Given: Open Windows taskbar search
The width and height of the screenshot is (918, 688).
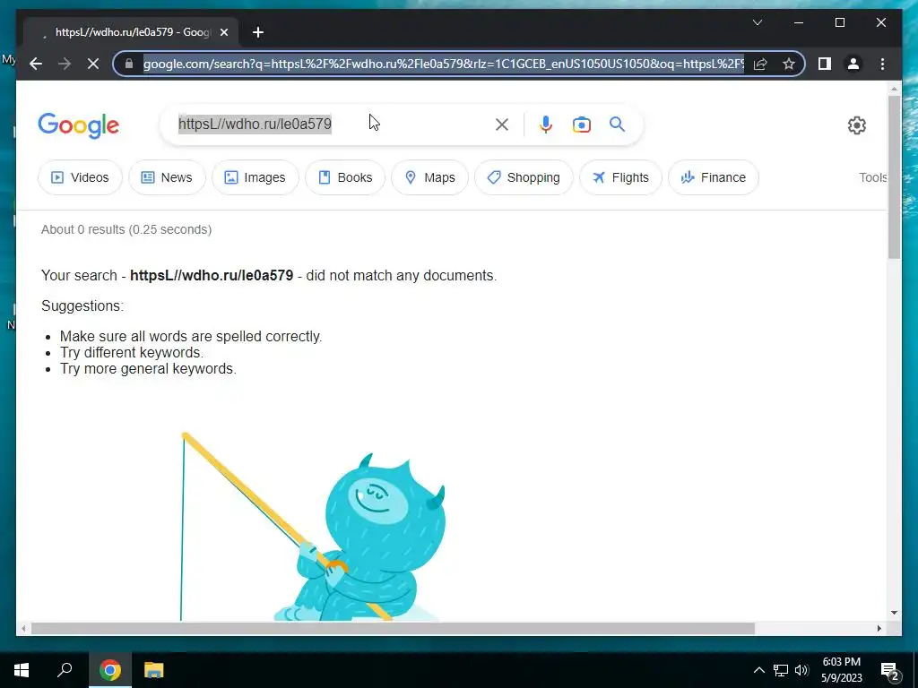Looking at the screenshot, I should click(x=65, y=670).
